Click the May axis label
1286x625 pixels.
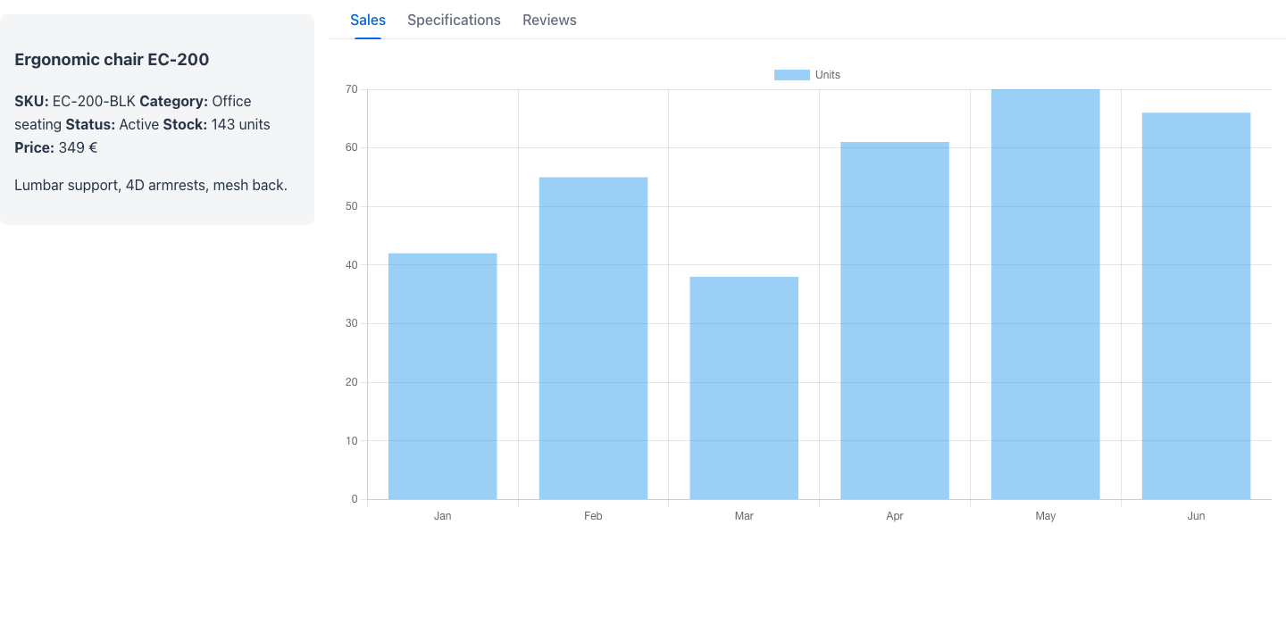pyautogui.click(x=1046, y=516)
